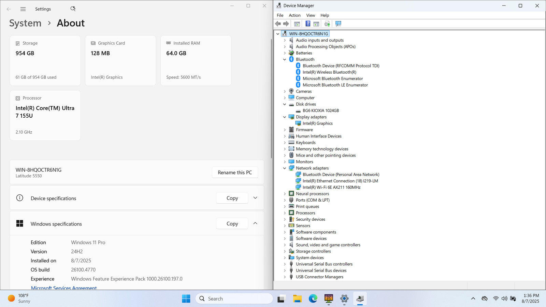546x307 pixels.
Task: Select the Intel(R) Wi-Fi 6E AX211 adapter
Action: [x=331, y=187]
